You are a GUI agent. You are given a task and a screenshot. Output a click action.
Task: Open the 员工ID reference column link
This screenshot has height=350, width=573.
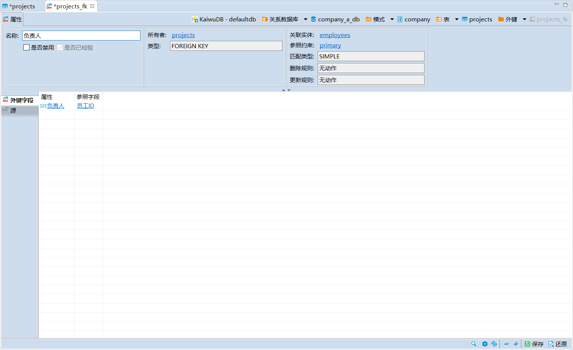85,106
